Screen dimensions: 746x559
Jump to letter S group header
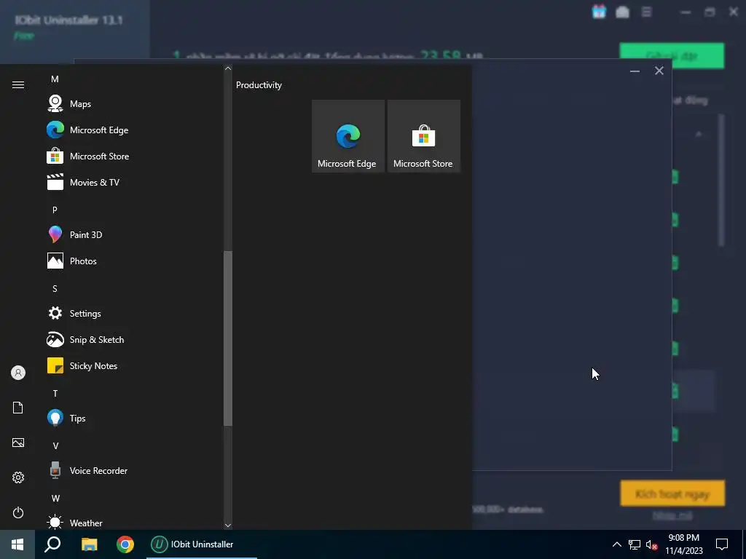[x=55, y=288]
